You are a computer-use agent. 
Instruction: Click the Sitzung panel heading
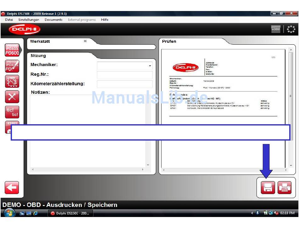coord(38,56)
